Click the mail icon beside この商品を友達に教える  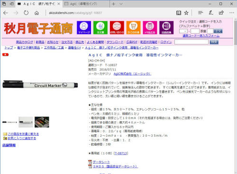click(5, 134)
